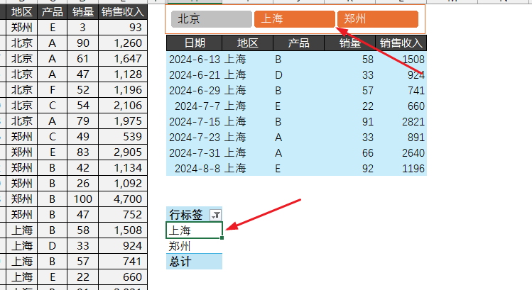This screenshot has width=532, height=290.
Task: Select the 上海 pivot row label cell
Action: 194,230
